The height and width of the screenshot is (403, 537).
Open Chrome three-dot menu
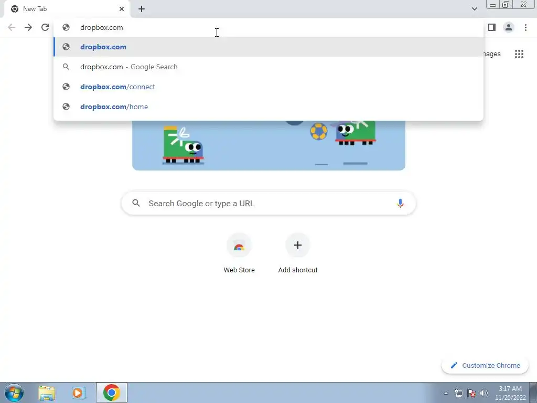(525, 27)
